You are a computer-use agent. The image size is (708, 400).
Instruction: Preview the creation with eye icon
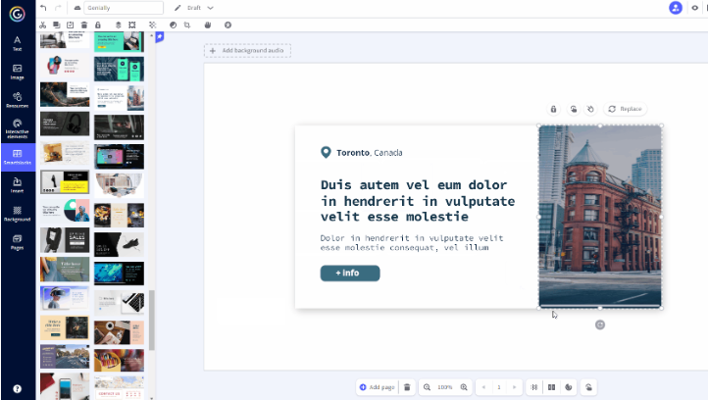[x=695, y=8]
